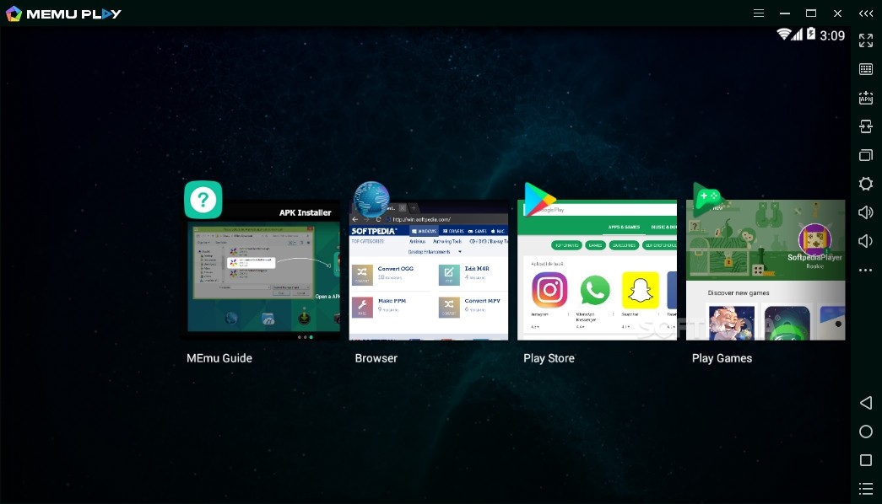Tap the Android home circle button

[x=866, y=431]
